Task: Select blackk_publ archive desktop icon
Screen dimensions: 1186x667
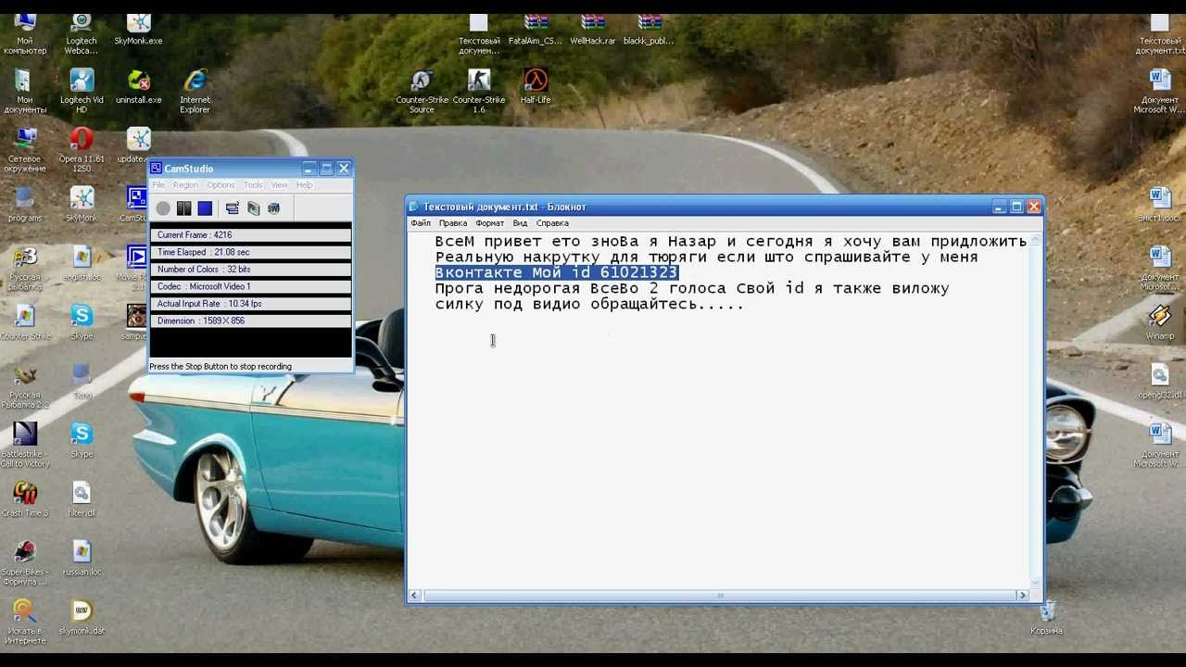Action: click(649, 30)
